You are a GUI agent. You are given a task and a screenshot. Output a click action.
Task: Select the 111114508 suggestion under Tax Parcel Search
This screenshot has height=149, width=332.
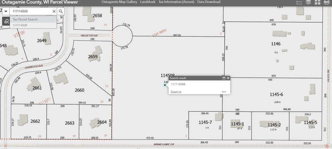point(20,25)
